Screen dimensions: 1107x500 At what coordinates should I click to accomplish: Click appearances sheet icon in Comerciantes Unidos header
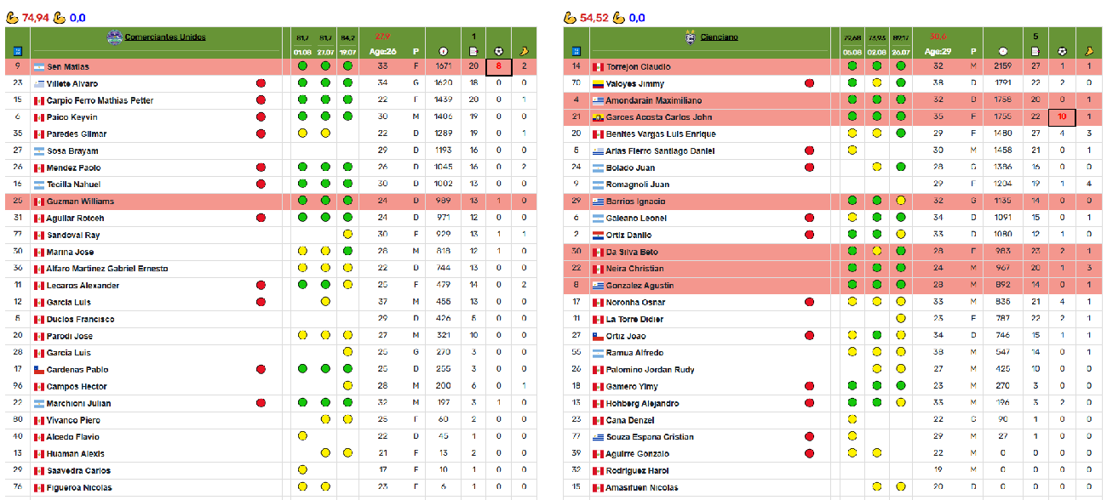click(x=473, y=51)
